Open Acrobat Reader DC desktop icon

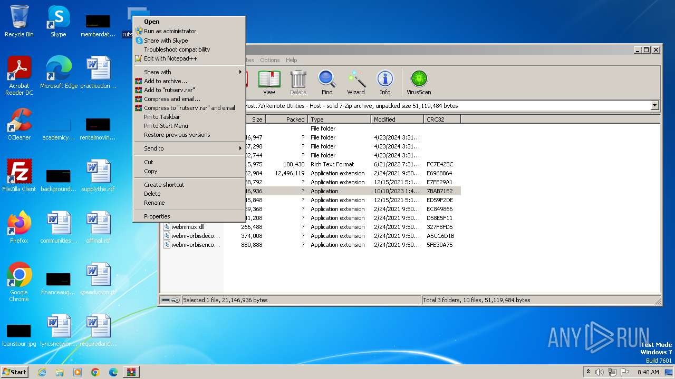pyautogui.click(x=19, y=76)
